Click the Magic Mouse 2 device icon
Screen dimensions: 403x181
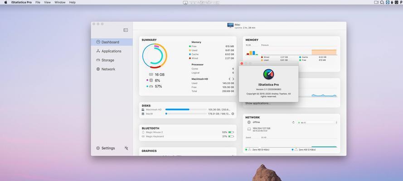143,132
